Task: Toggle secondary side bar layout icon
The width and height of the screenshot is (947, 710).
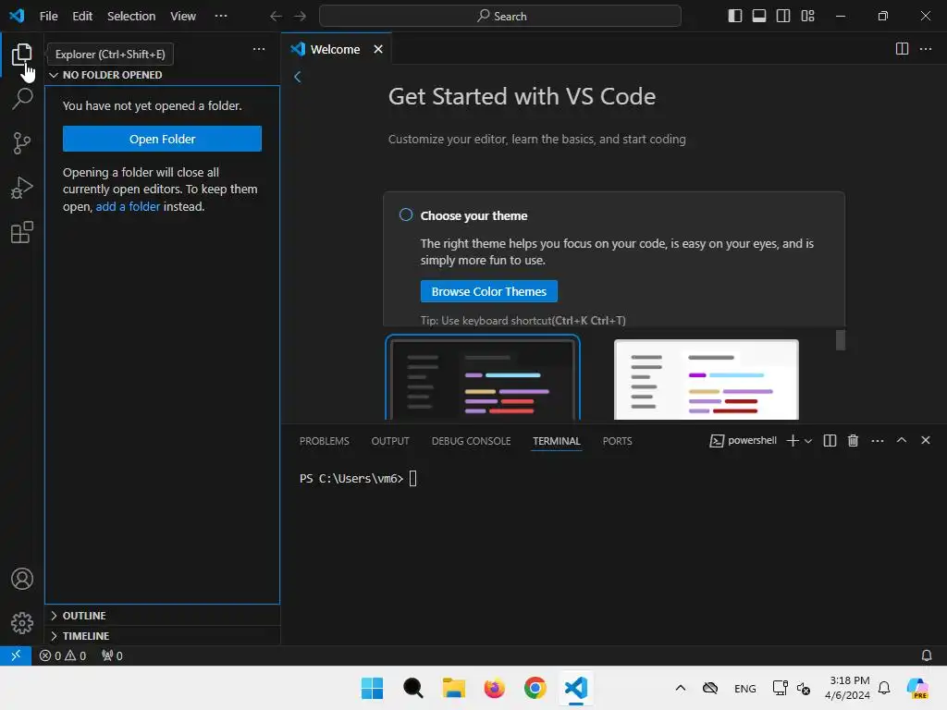Action: [x=783, y=16]
